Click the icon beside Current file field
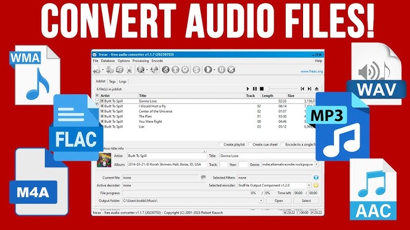This screenshot has width=410, height=230. (203, 178)
